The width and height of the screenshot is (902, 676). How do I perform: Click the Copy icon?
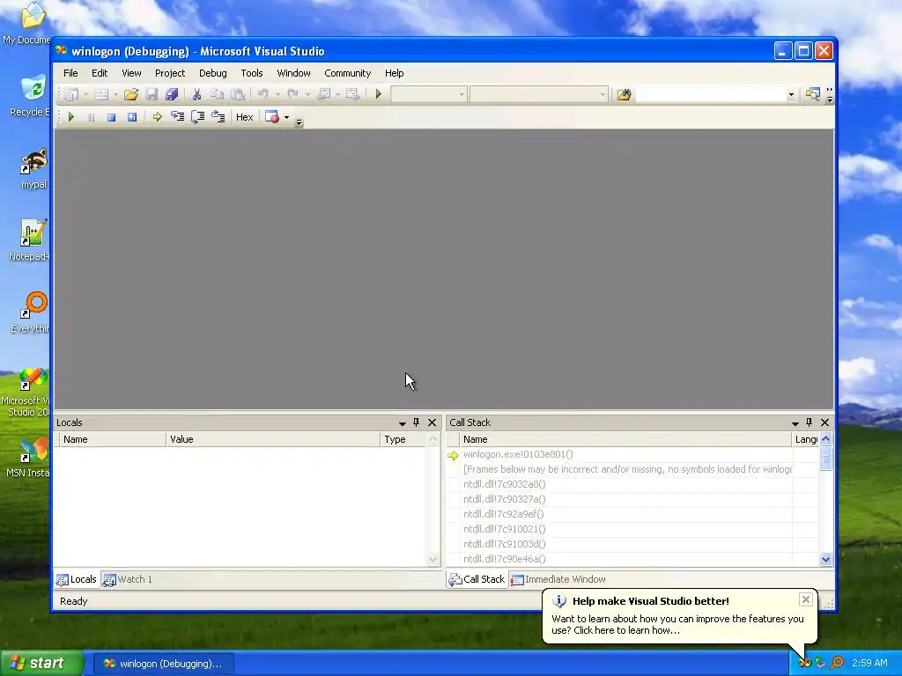pyautogui.click(x=217, y=94)
